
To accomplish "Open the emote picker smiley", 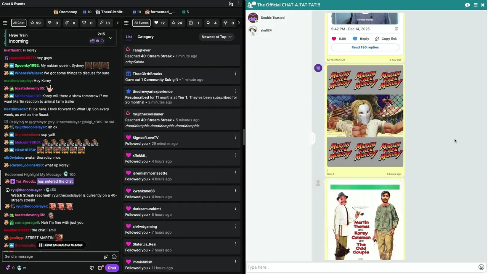I will pos(114,256).
